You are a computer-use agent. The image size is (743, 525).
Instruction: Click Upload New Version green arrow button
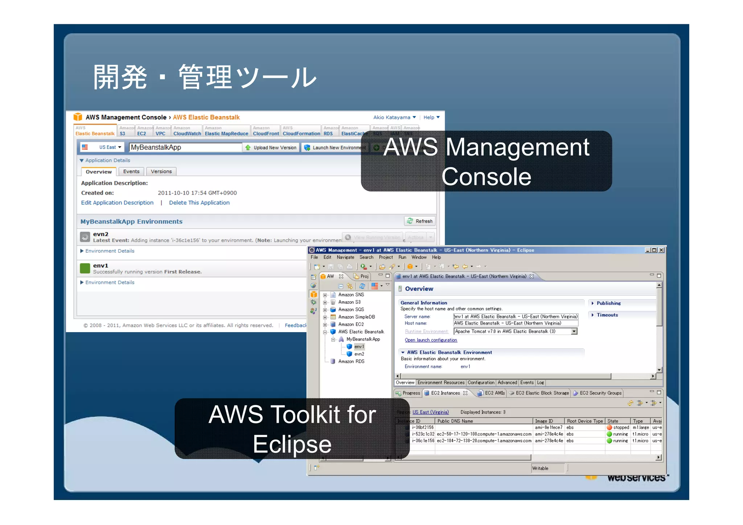click(x=271, y=148)
